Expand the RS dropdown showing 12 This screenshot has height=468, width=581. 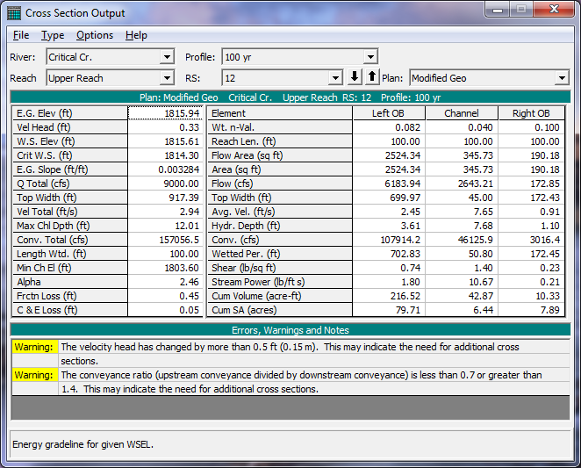pos(334,78)
